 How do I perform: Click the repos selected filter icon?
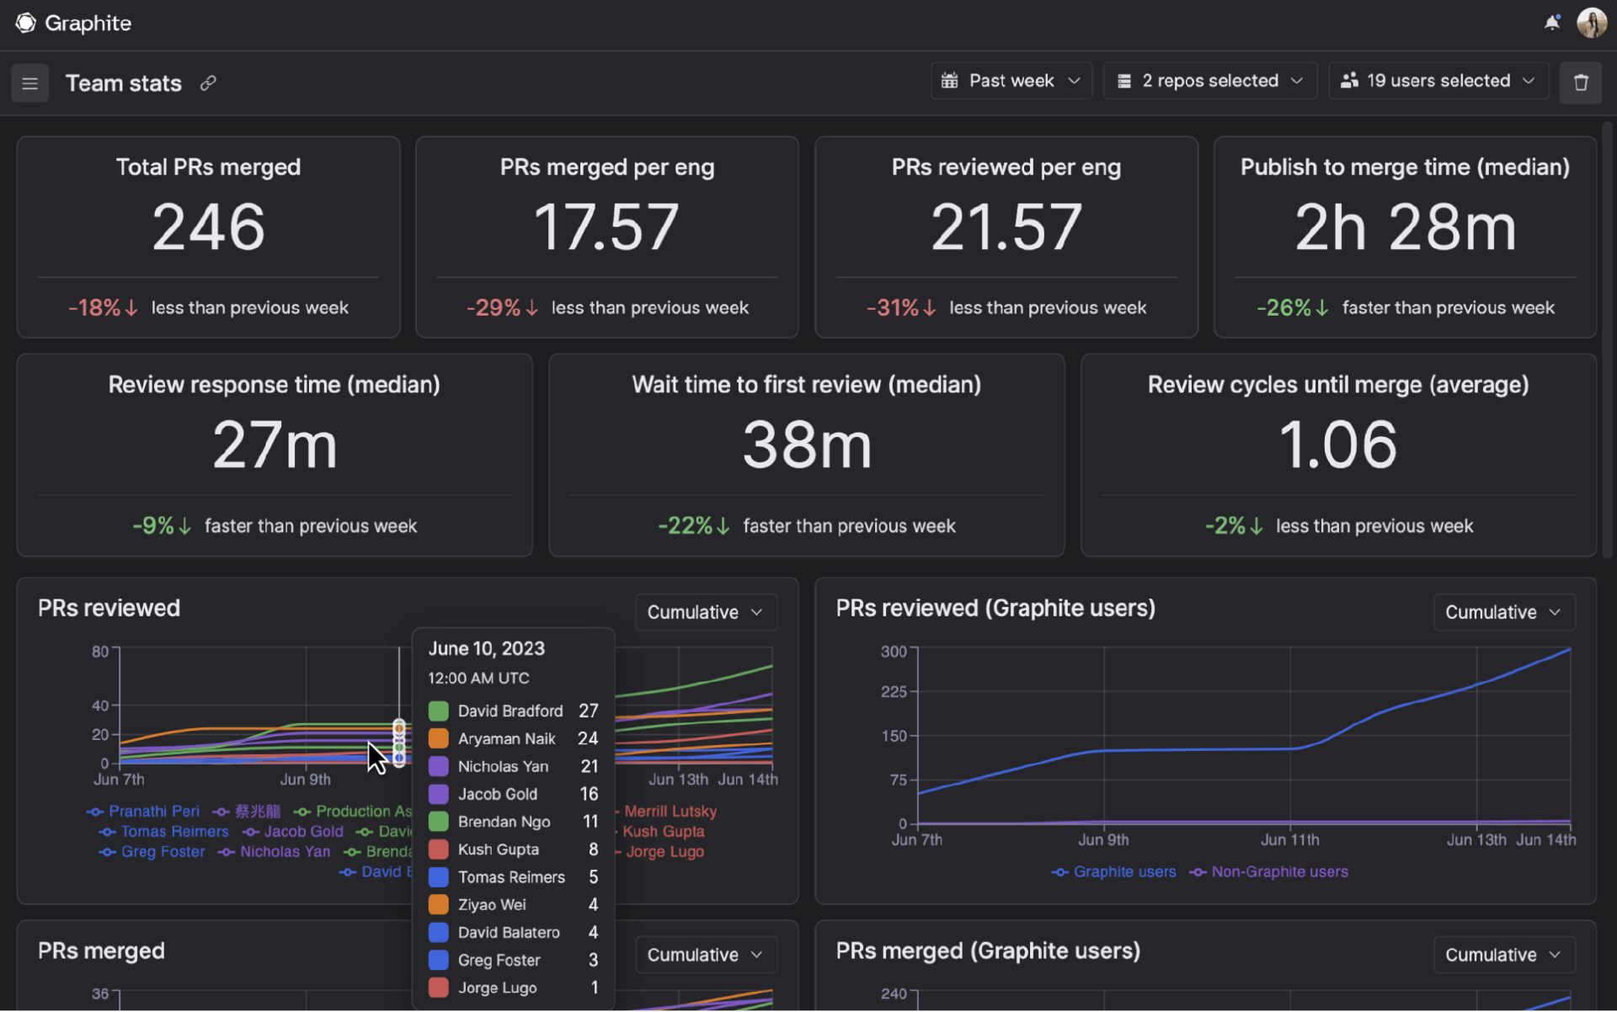point(1120,79)
